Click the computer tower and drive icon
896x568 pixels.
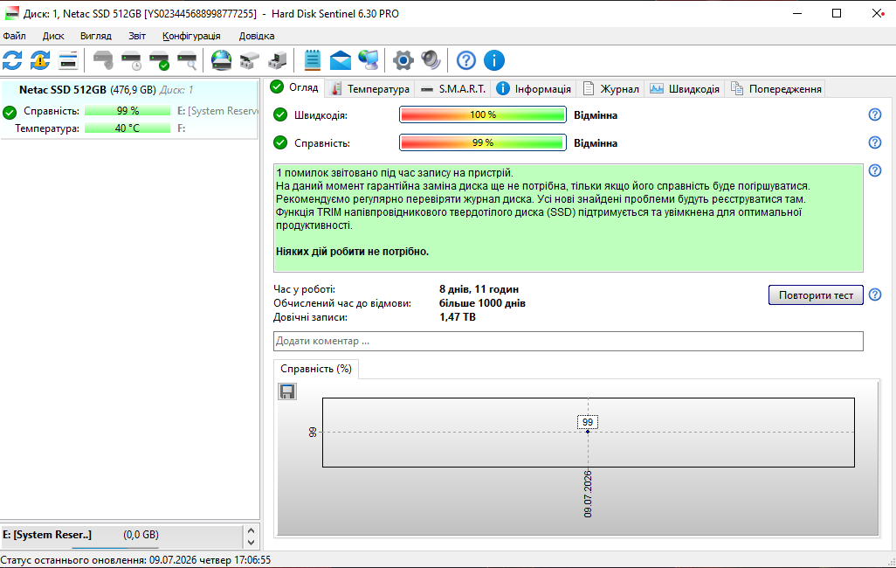(277, 60)
